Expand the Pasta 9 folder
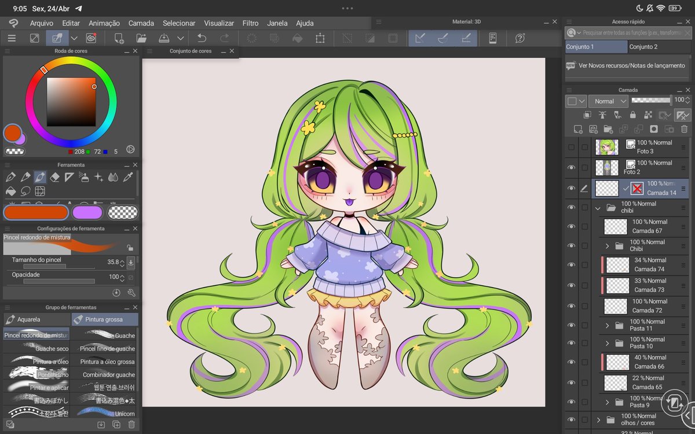The height and width of the screenshot is (434, 695). [x=607, y=402]
